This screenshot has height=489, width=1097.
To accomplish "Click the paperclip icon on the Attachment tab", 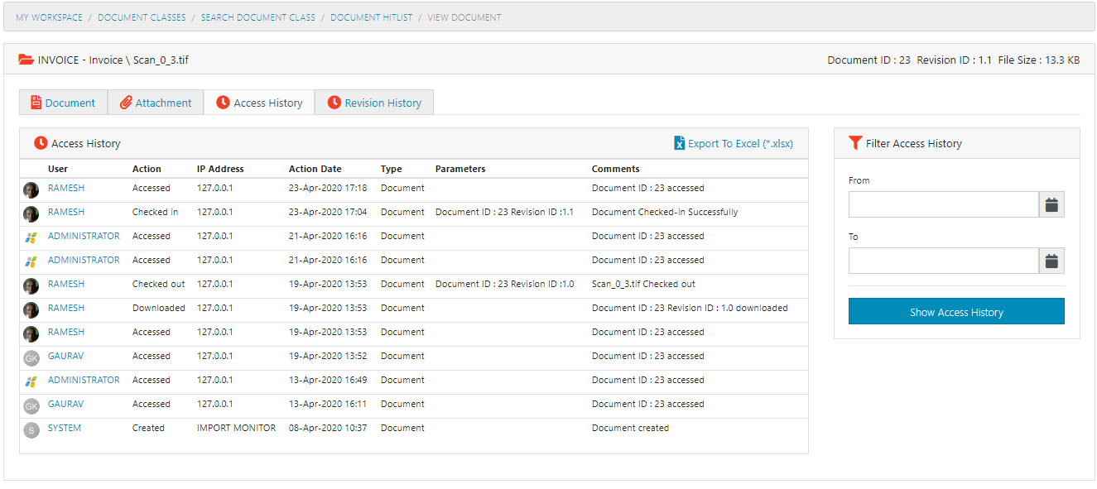I will pos(128,102).
